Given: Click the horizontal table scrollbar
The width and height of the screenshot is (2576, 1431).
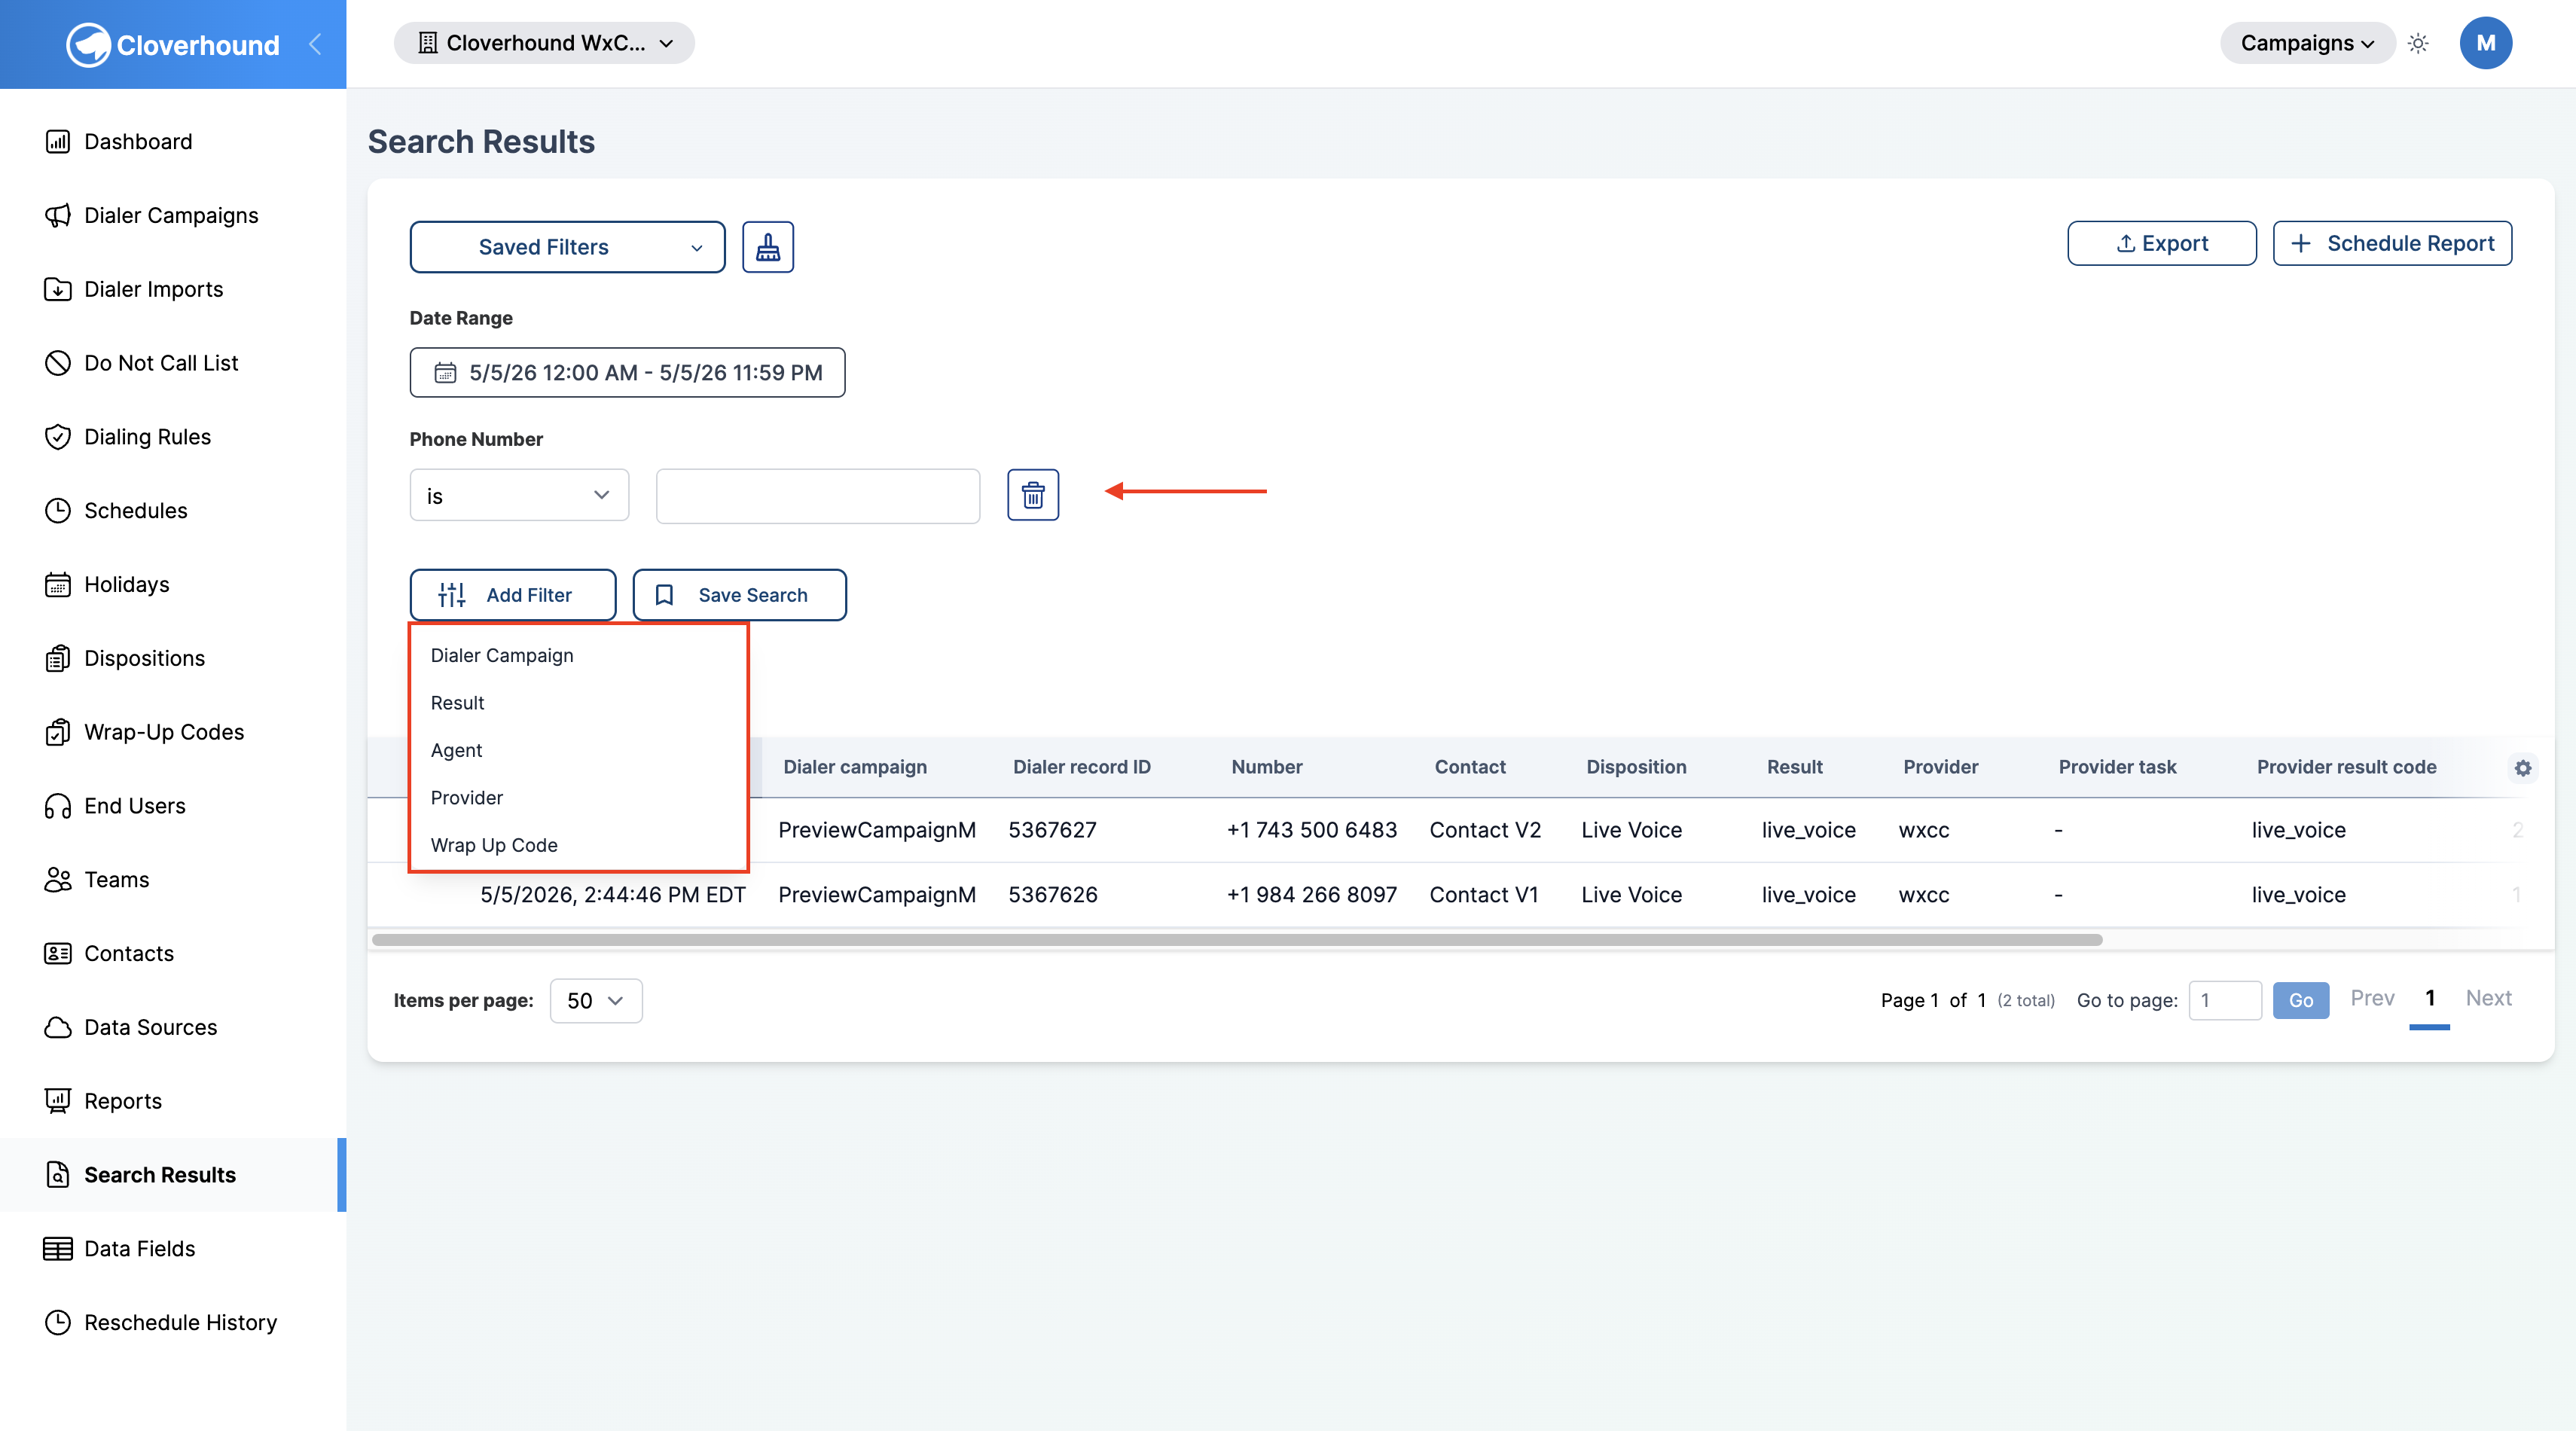Looking at the screenshot, I should click(1237, 940).
